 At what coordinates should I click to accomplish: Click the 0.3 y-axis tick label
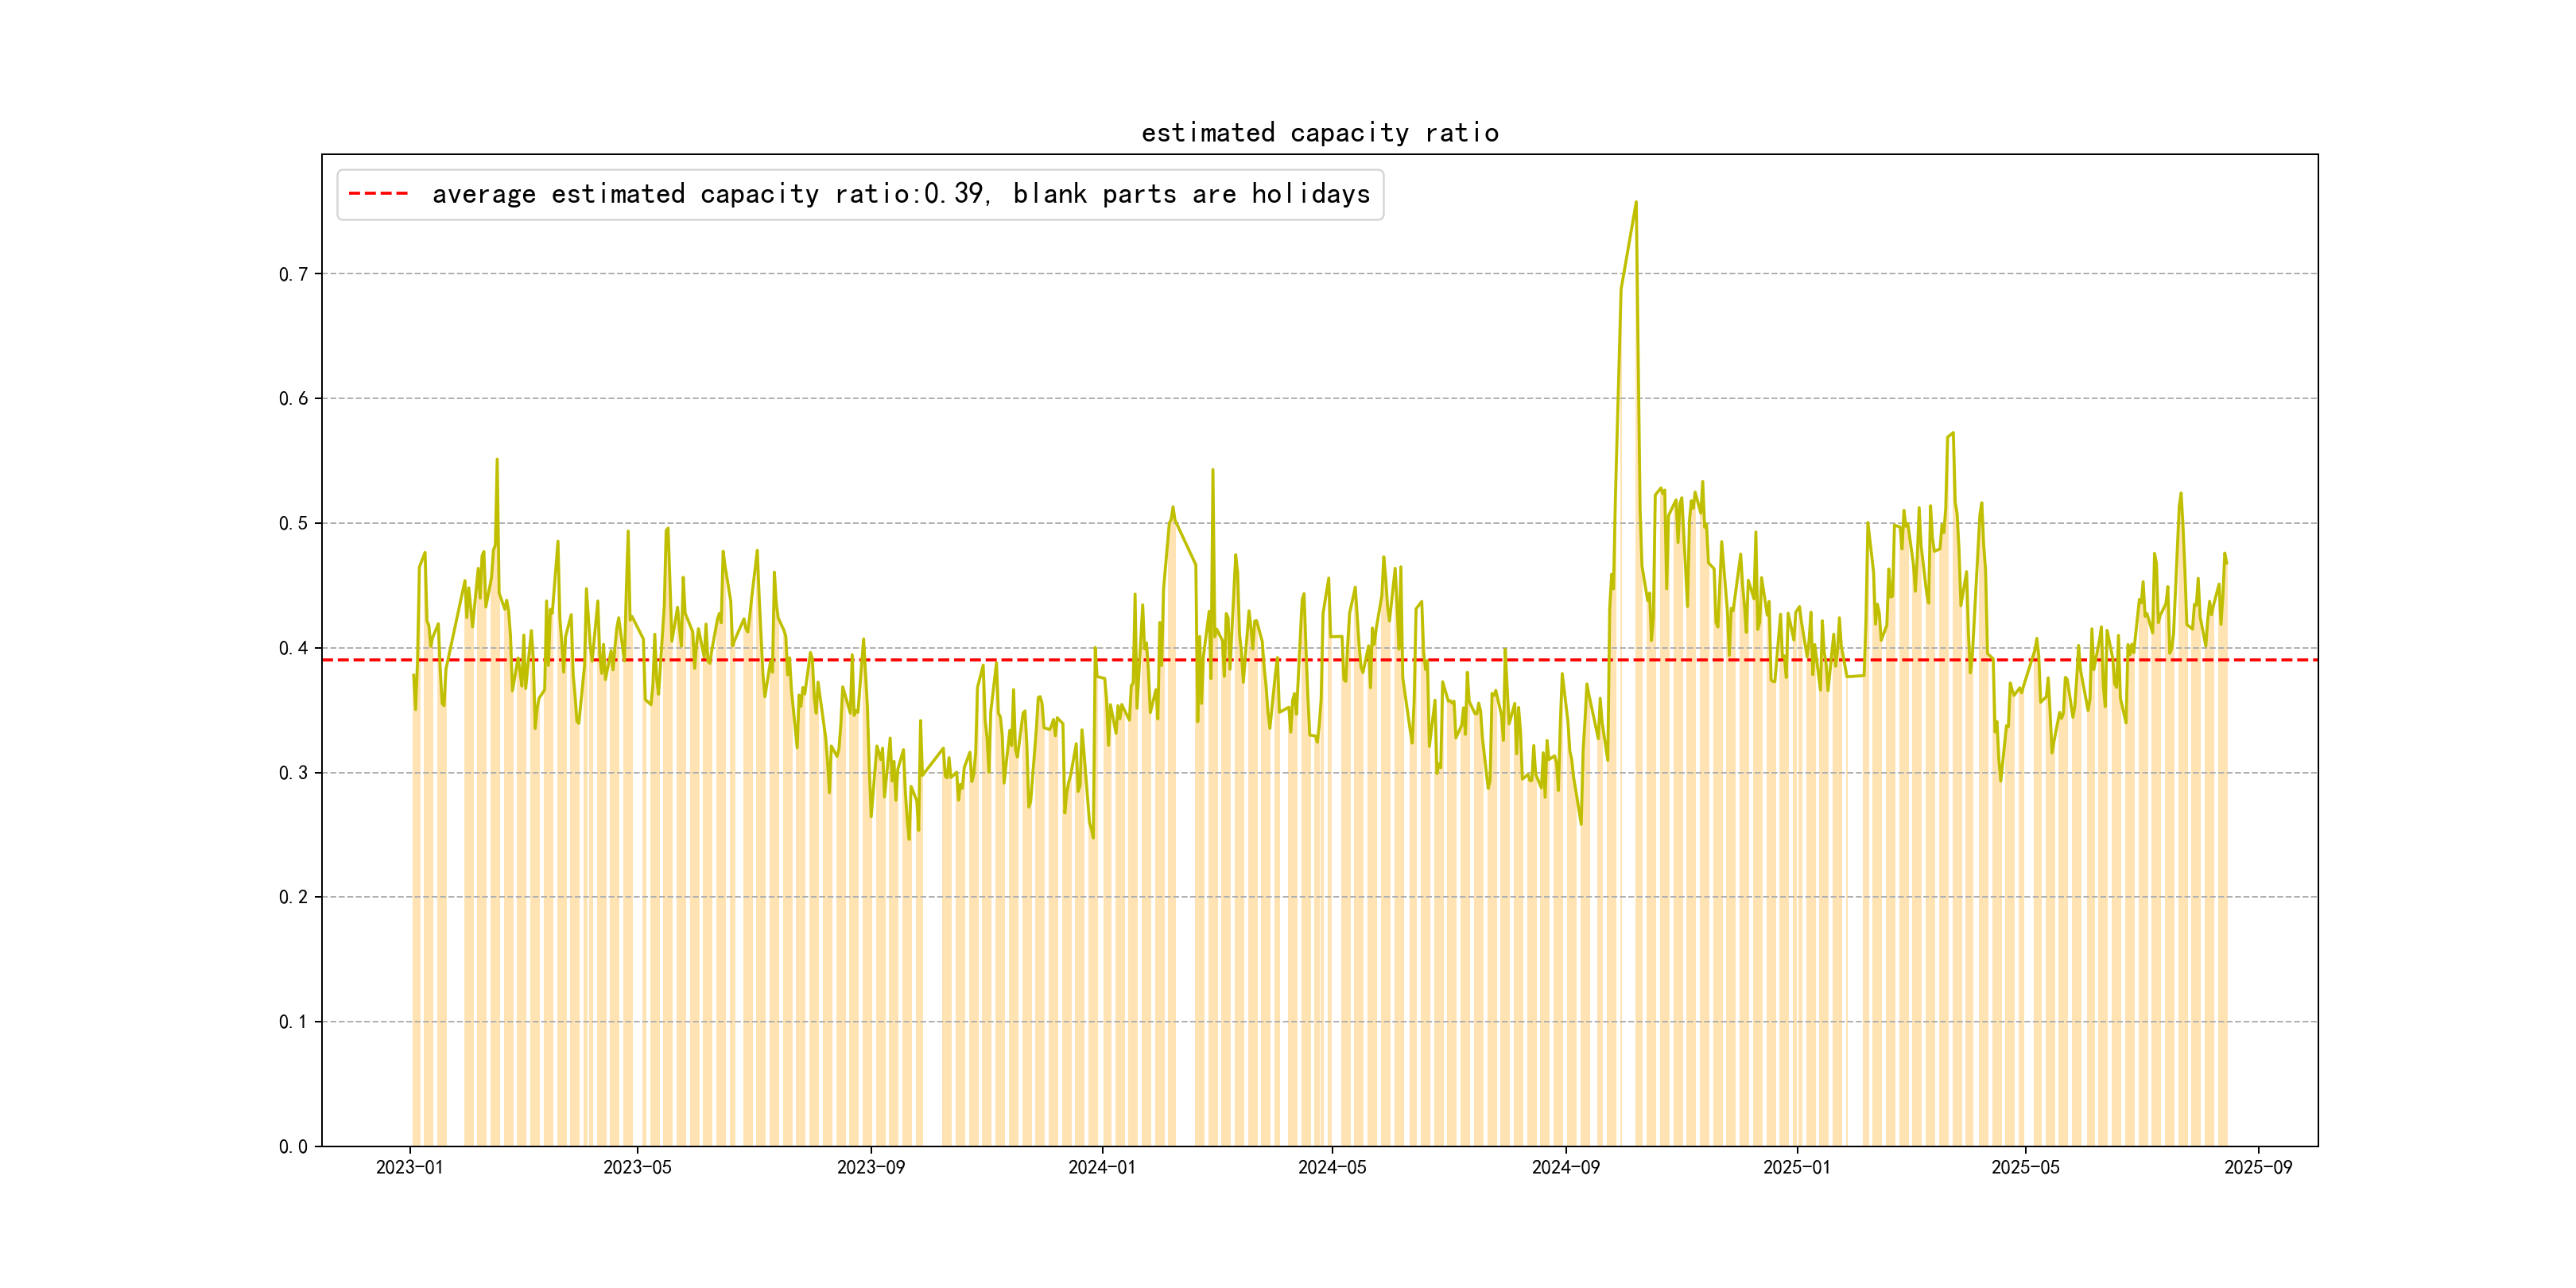(293, 773)
